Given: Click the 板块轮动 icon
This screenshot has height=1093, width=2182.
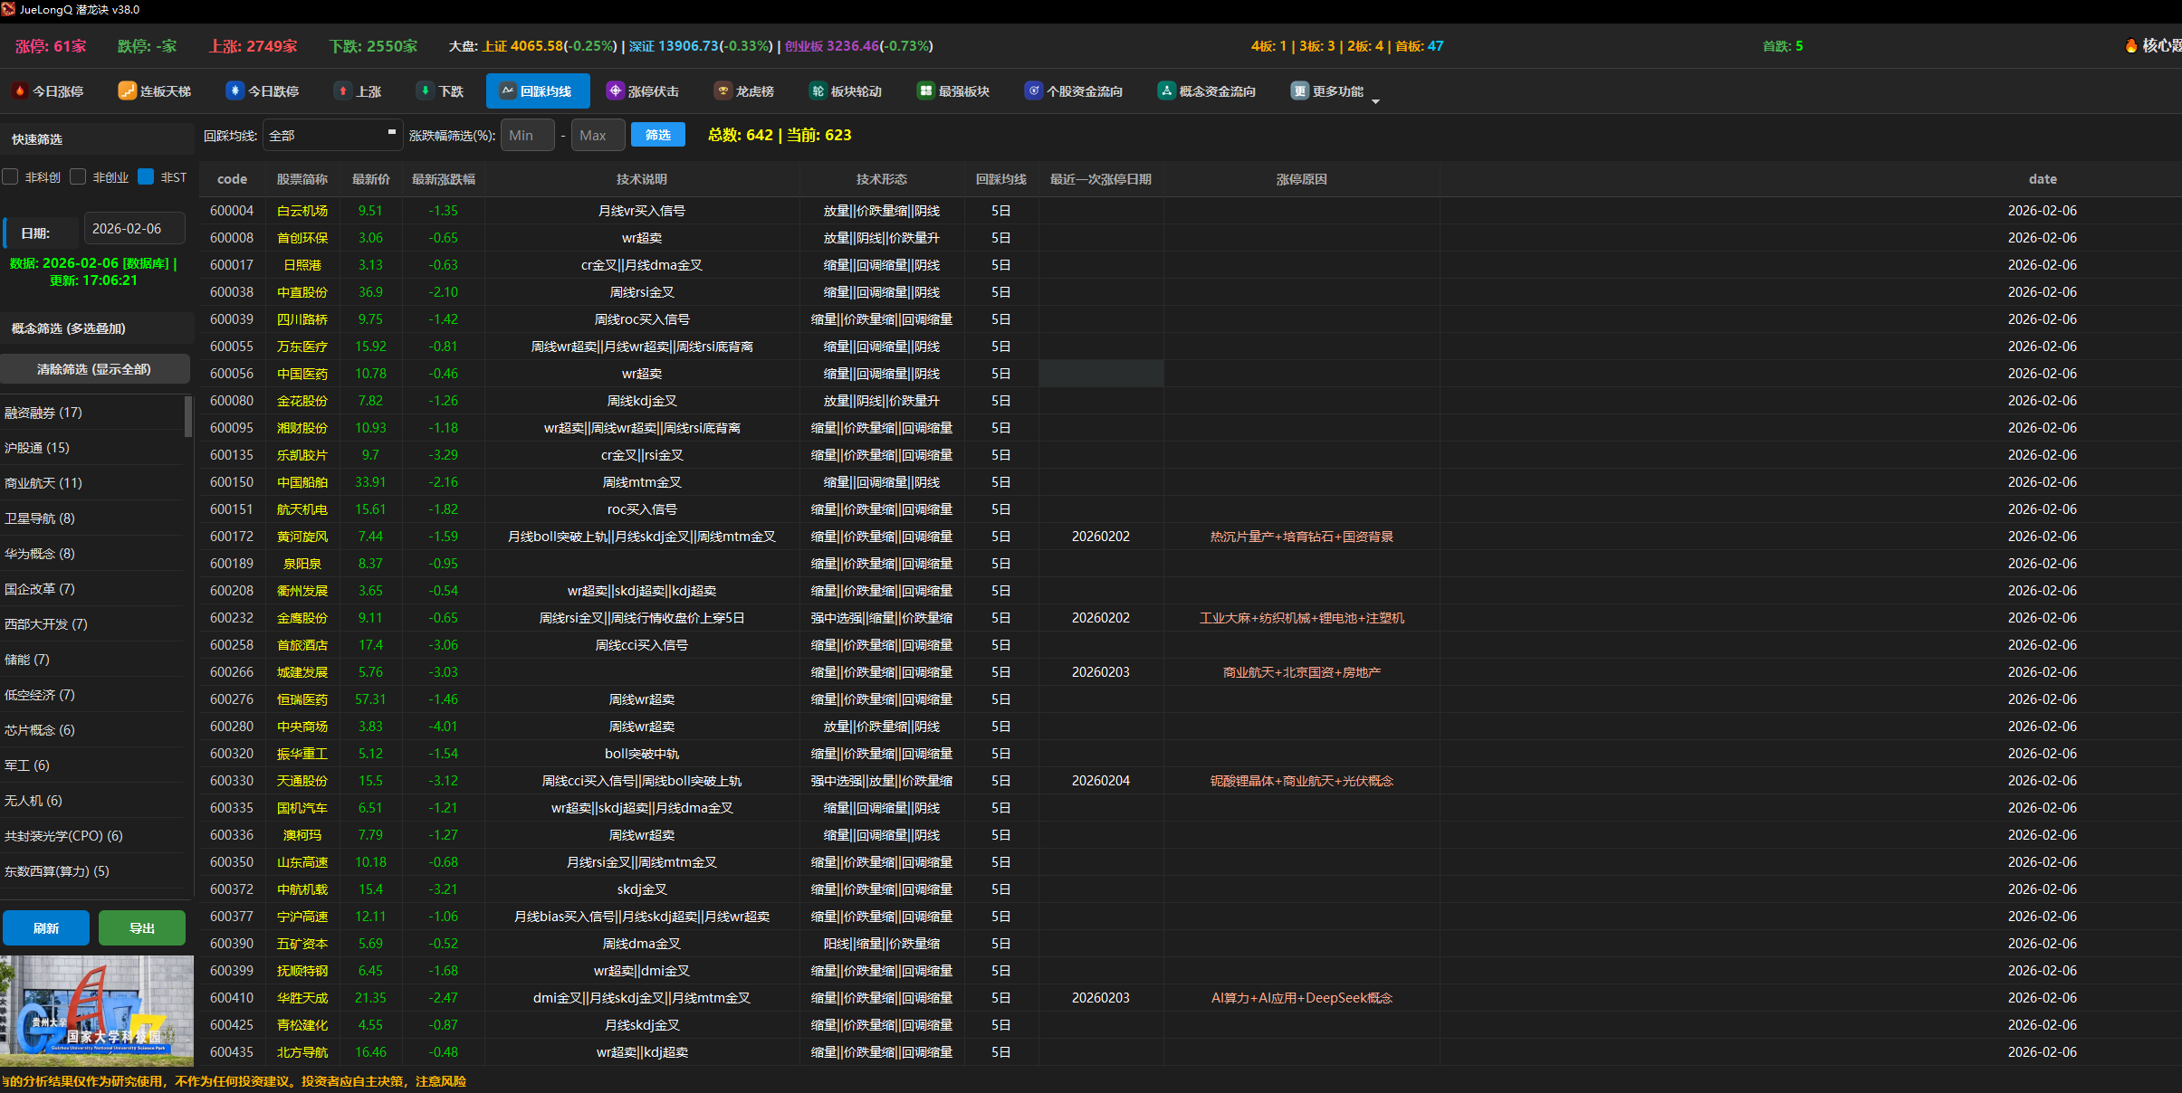Looking at the screenshot, I should 818,91.
